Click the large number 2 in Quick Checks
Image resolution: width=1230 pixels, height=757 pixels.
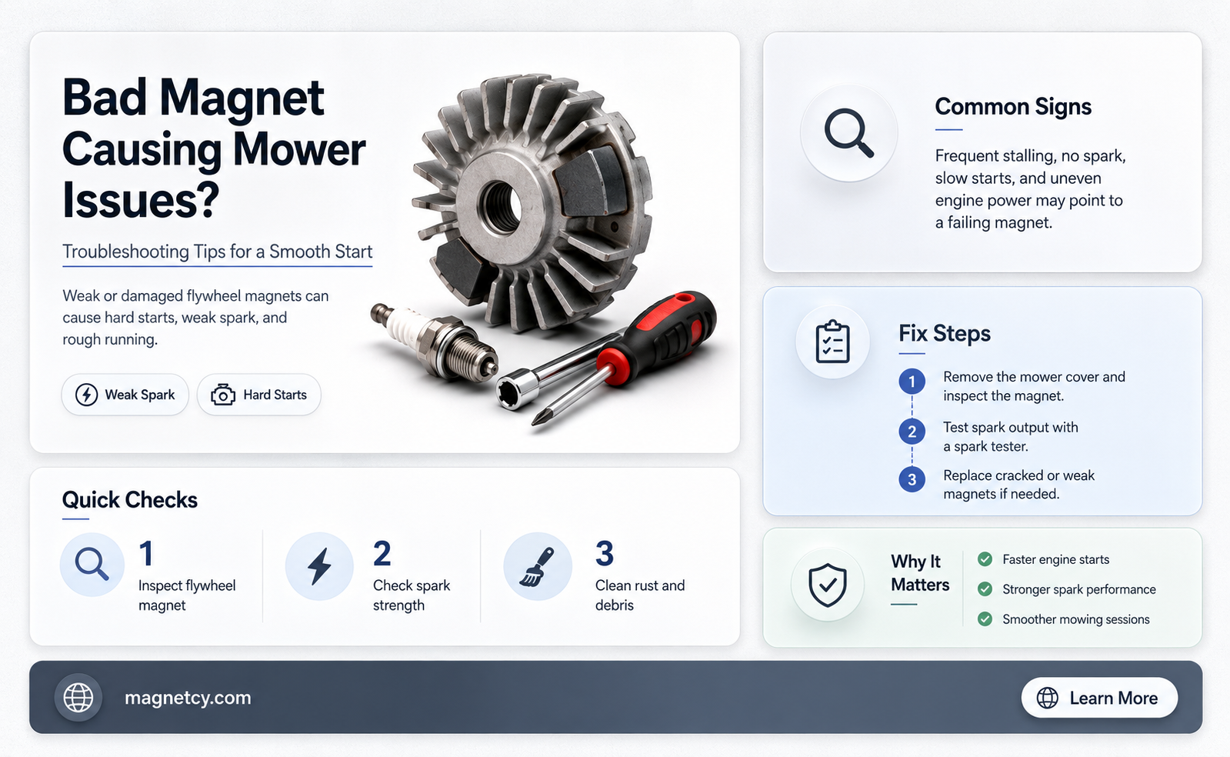(382, 553)
